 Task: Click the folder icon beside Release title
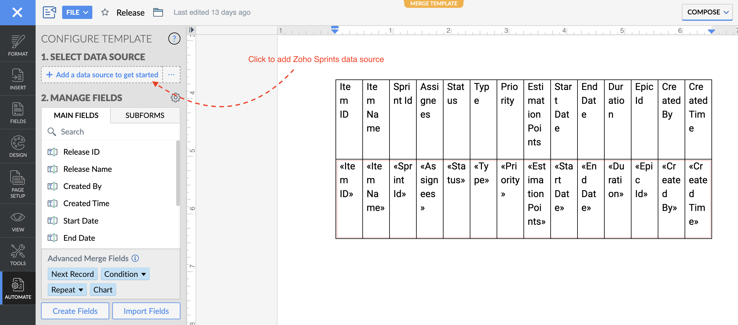(x=158, y=12)
